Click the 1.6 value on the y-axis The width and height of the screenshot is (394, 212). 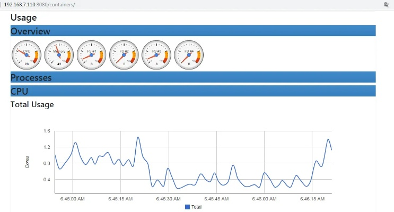coord(47,131)
